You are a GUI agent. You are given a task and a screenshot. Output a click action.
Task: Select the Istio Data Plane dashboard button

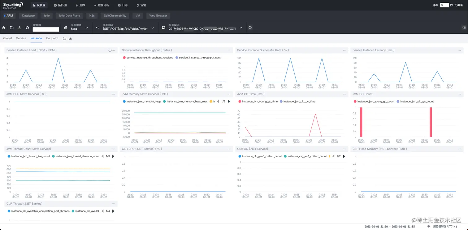point(69,15)
